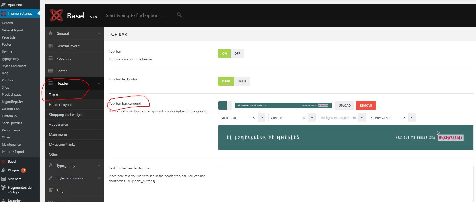476x202 pixels.
Task: Set top bar text color to DARK
Action: click(226, 81)
